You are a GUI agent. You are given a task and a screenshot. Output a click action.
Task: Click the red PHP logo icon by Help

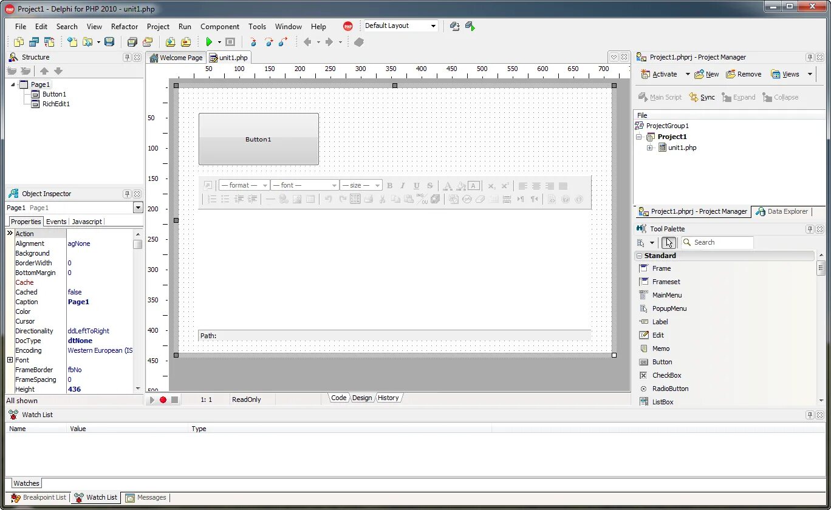pyautogui.click(x=348, y=26)
